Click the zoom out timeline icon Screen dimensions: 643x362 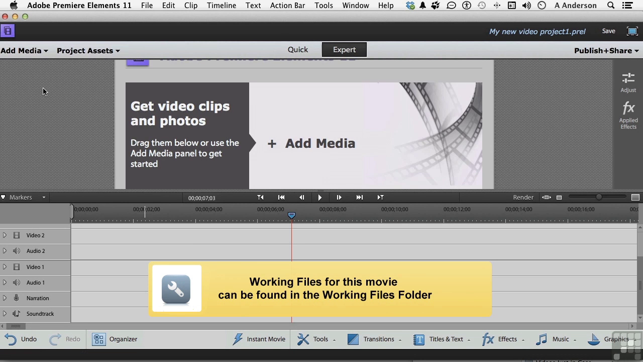click(559, 198)
